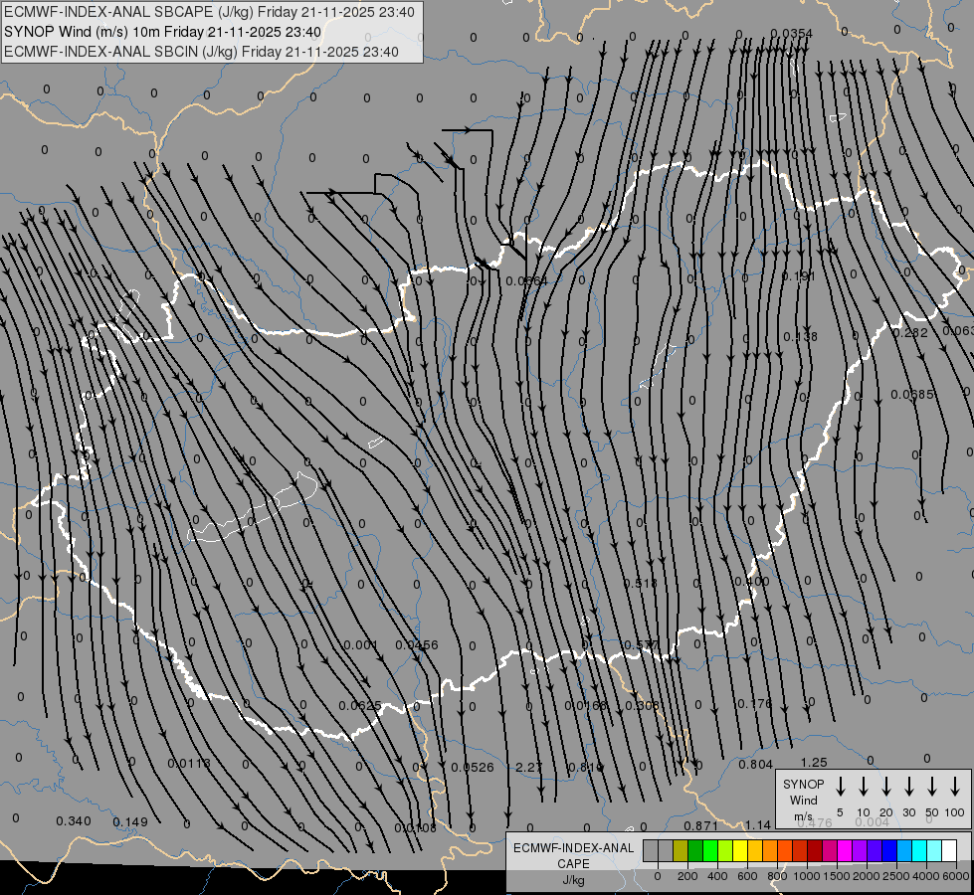Click the 0.0168 value on the map
This screenshot has height=895, width=974.
coord(585,706)
